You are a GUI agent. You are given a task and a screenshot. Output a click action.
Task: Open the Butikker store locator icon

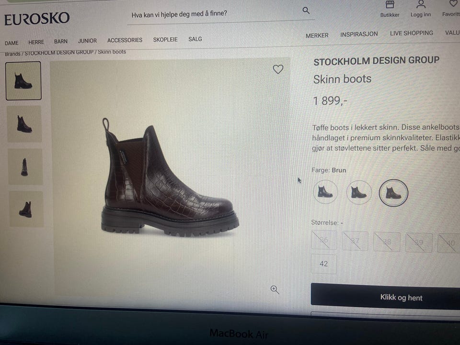pos(390,5)
